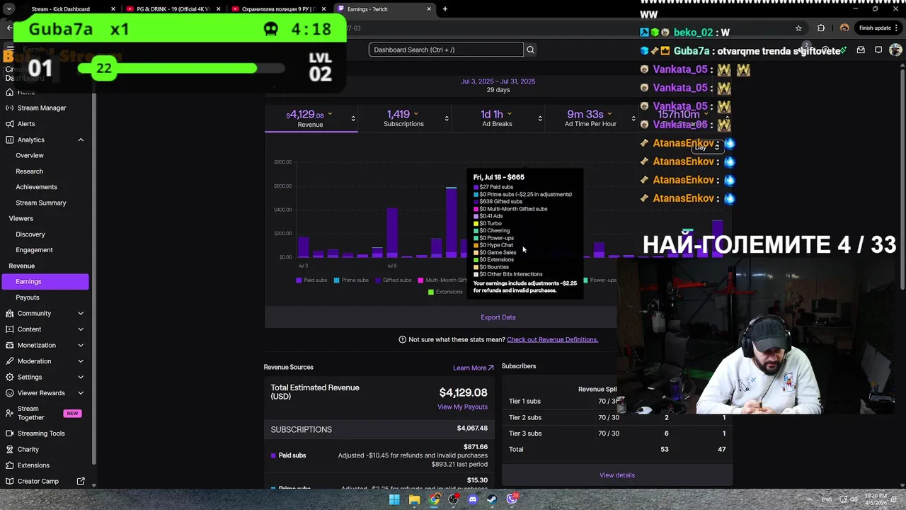Click the Analytics chart icon in sidebar
This screenshot has height=510, width=906.
9,140
